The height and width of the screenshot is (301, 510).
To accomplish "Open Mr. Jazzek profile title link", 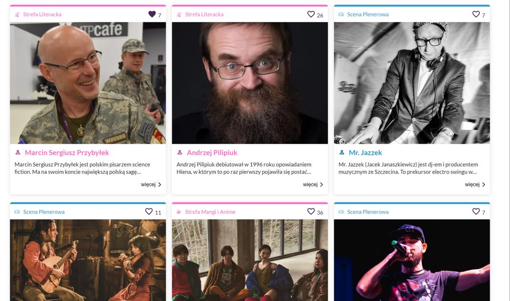I will tap(365, 152).
